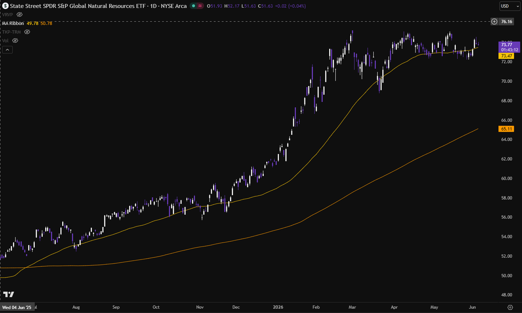Select the Vol indicator label
The image size is (522, 313).
pos(6,40)
